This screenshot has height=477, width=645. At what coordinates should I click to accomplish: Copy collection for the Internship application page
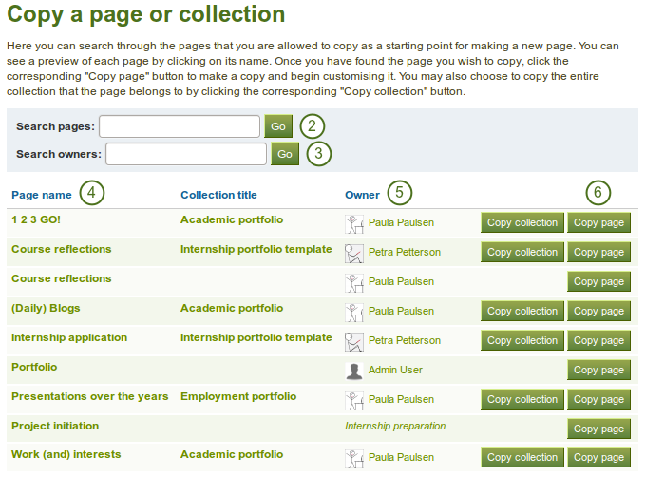pos(522,341)
